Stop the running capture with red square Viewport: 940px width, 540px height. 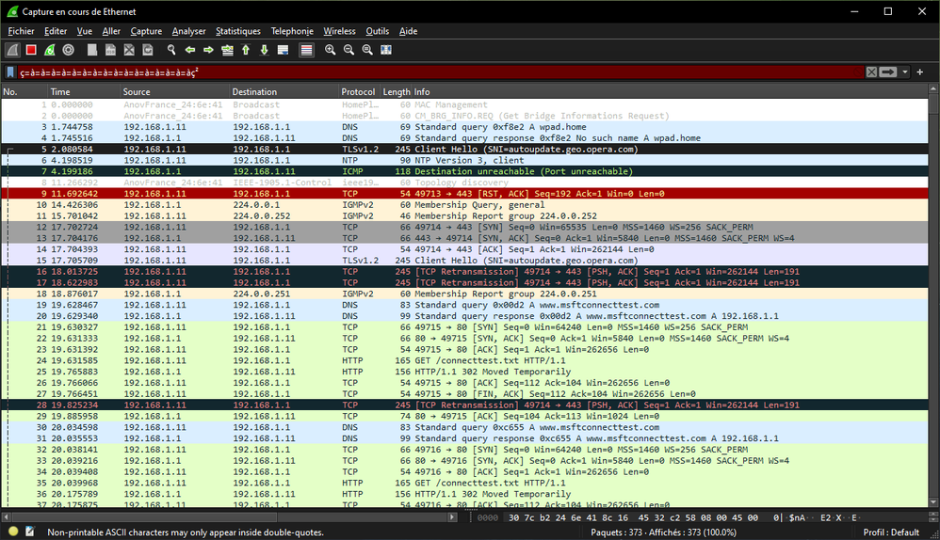pos(31,50)
